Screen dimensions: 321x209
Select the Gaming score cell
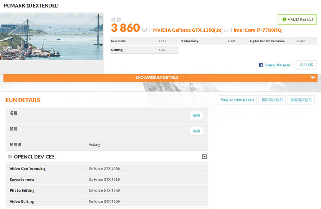click(144, 50)
